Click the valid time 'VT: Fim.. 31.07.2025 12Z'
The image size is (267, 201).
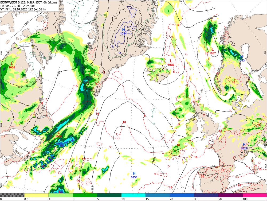point(17,9)
